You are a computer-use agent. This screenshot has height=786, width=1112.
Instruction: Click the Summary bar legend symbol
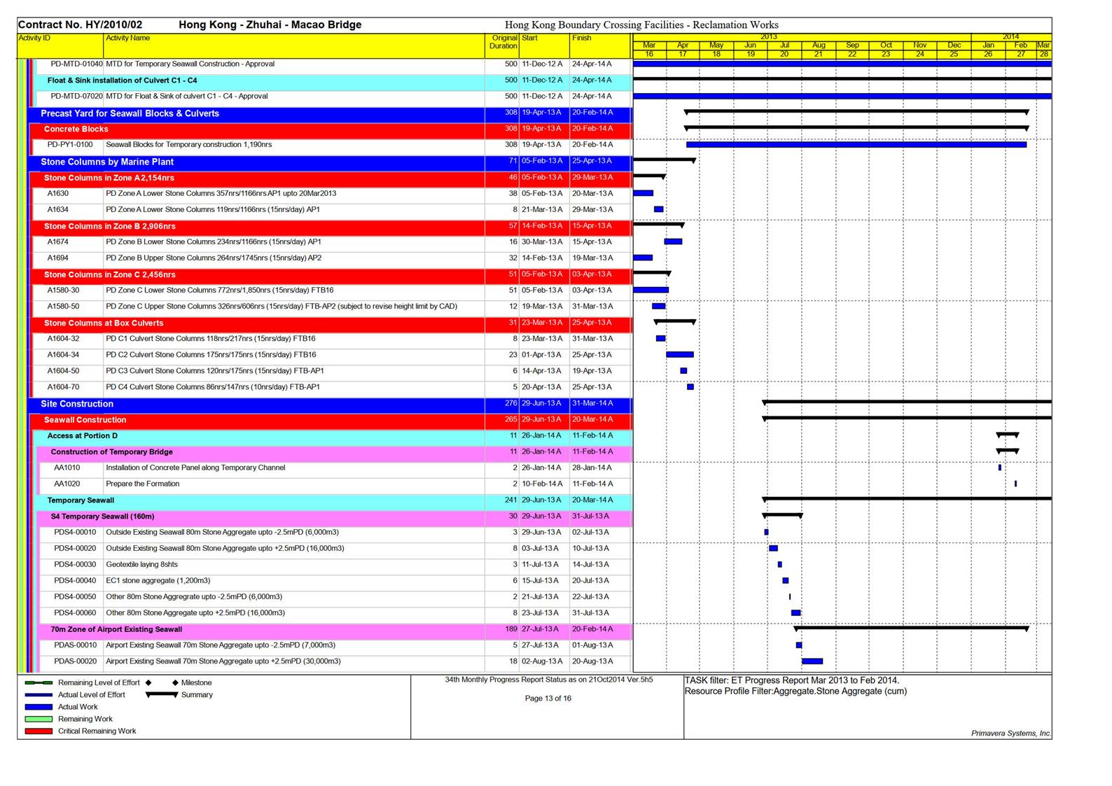[162, 695]
